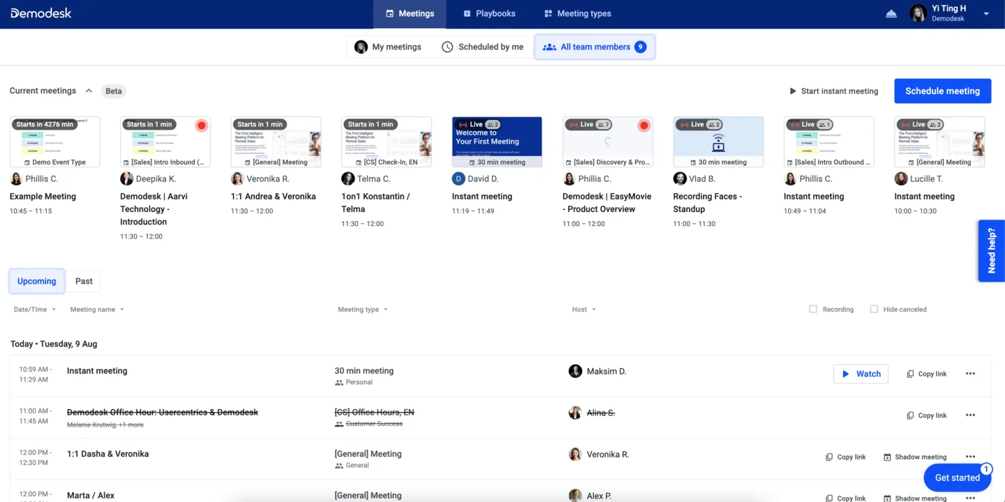Shadow the Marta / Alex meeting
The width and height of the screenshot is (1005, 502).
(x=915, y=498)
